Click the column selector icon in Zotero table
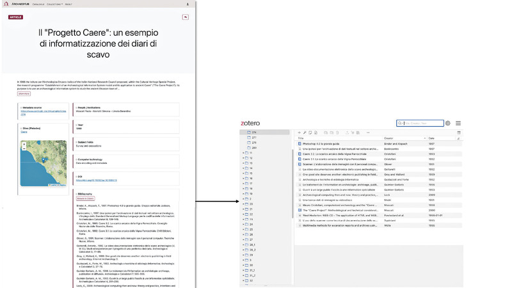 coord(459,132)
